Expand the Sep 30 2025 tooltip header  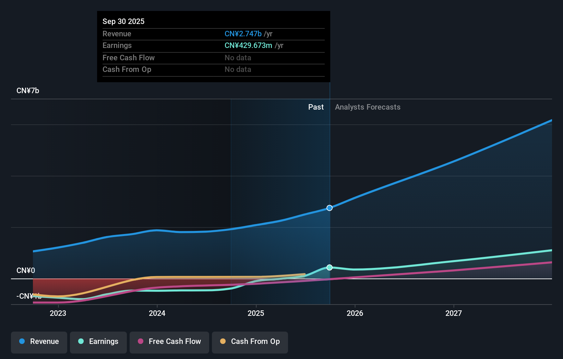(x=123, y=21)
